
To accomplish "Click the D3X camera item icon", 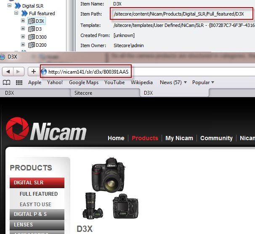I will pos(32,21).
